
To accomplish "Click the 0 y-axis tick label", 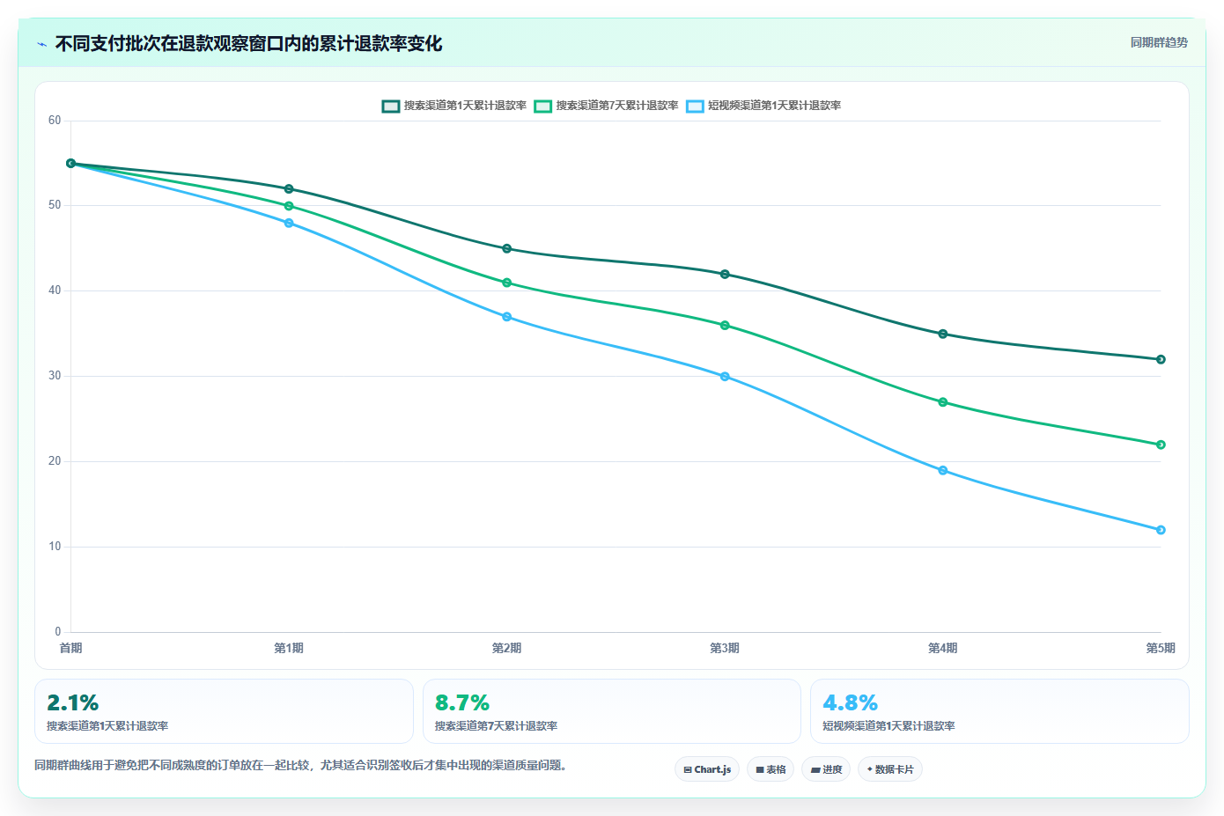I will [x=58, y=632].
